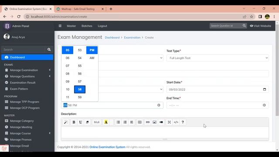
Task: Click Logout in top navigation
Action: coord(102,26)
